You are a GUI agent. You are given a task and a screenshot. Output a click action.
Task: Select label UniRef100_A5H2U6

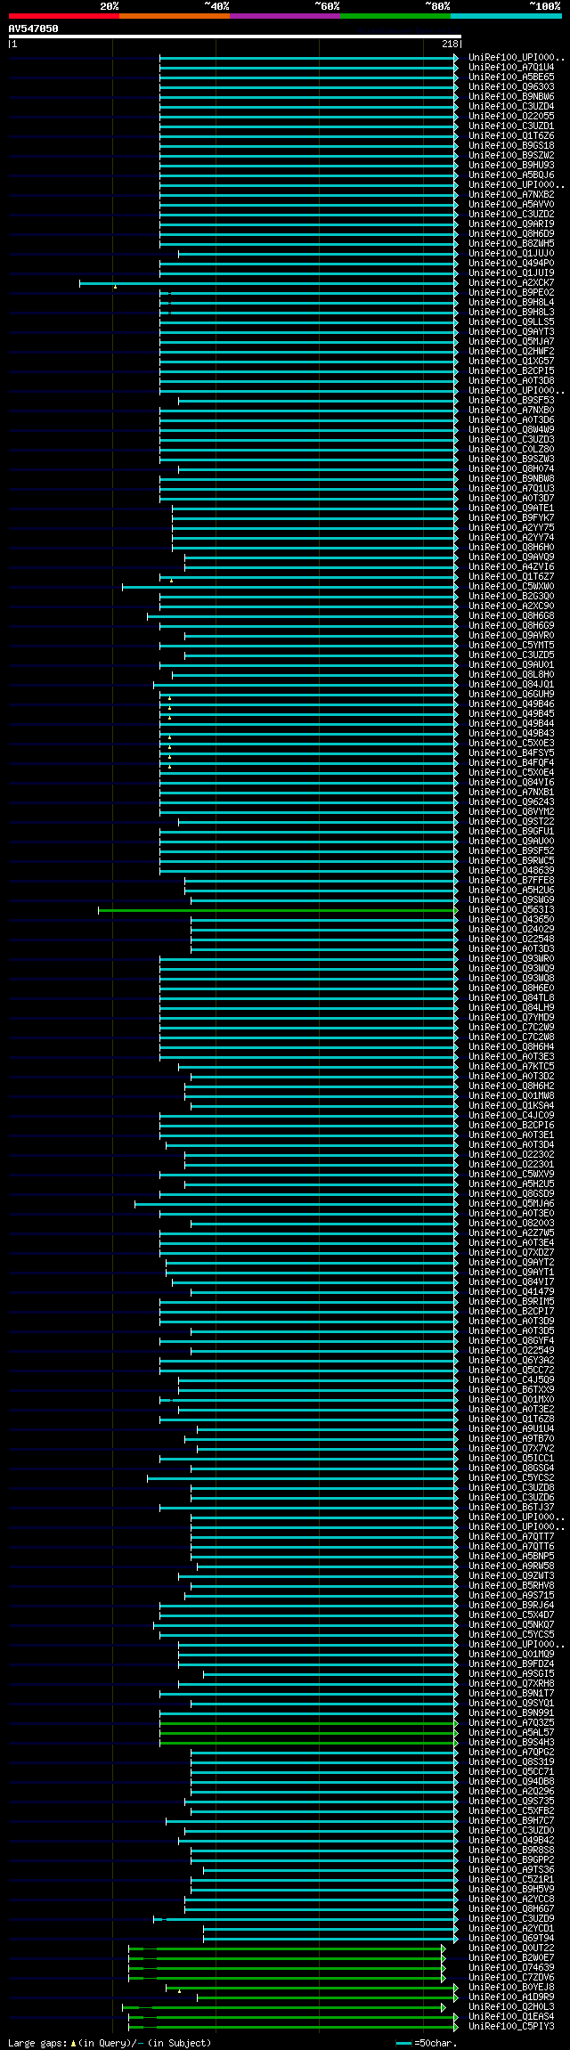511,890
